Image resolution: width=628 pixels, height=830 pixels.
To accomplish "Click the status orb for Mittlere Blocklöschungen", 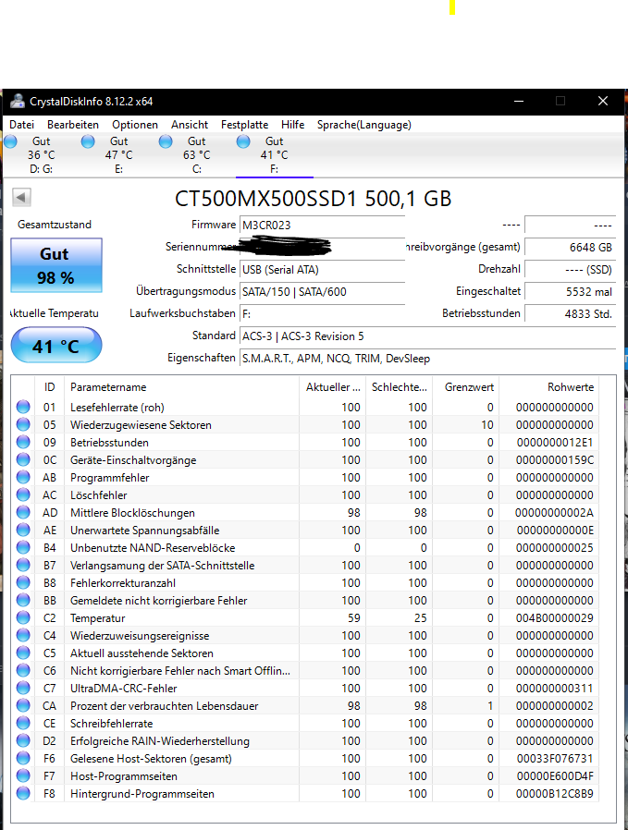I will (23, 512).
